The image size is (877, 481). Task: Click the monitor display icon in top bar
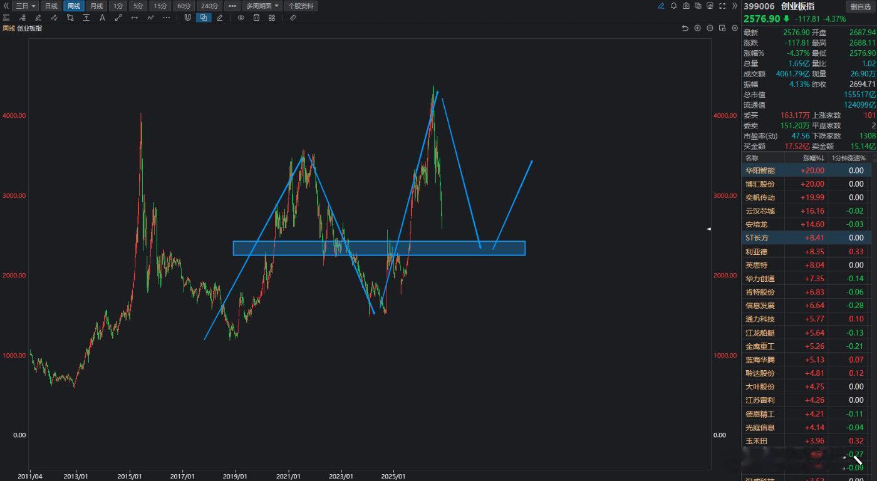[710, 6]
